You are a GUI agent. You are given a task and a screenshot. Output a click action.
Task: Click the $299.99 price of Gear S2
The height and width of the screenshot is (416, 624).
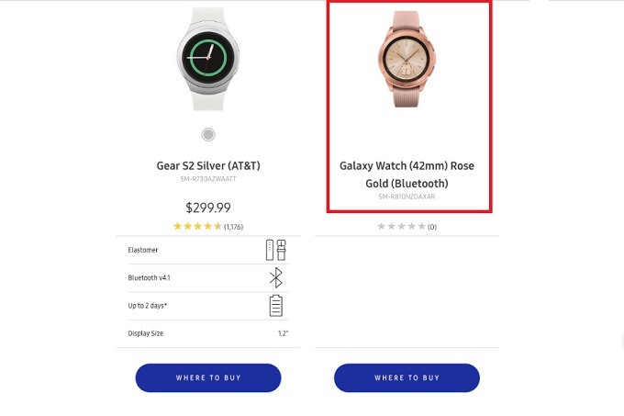(208, 208)
